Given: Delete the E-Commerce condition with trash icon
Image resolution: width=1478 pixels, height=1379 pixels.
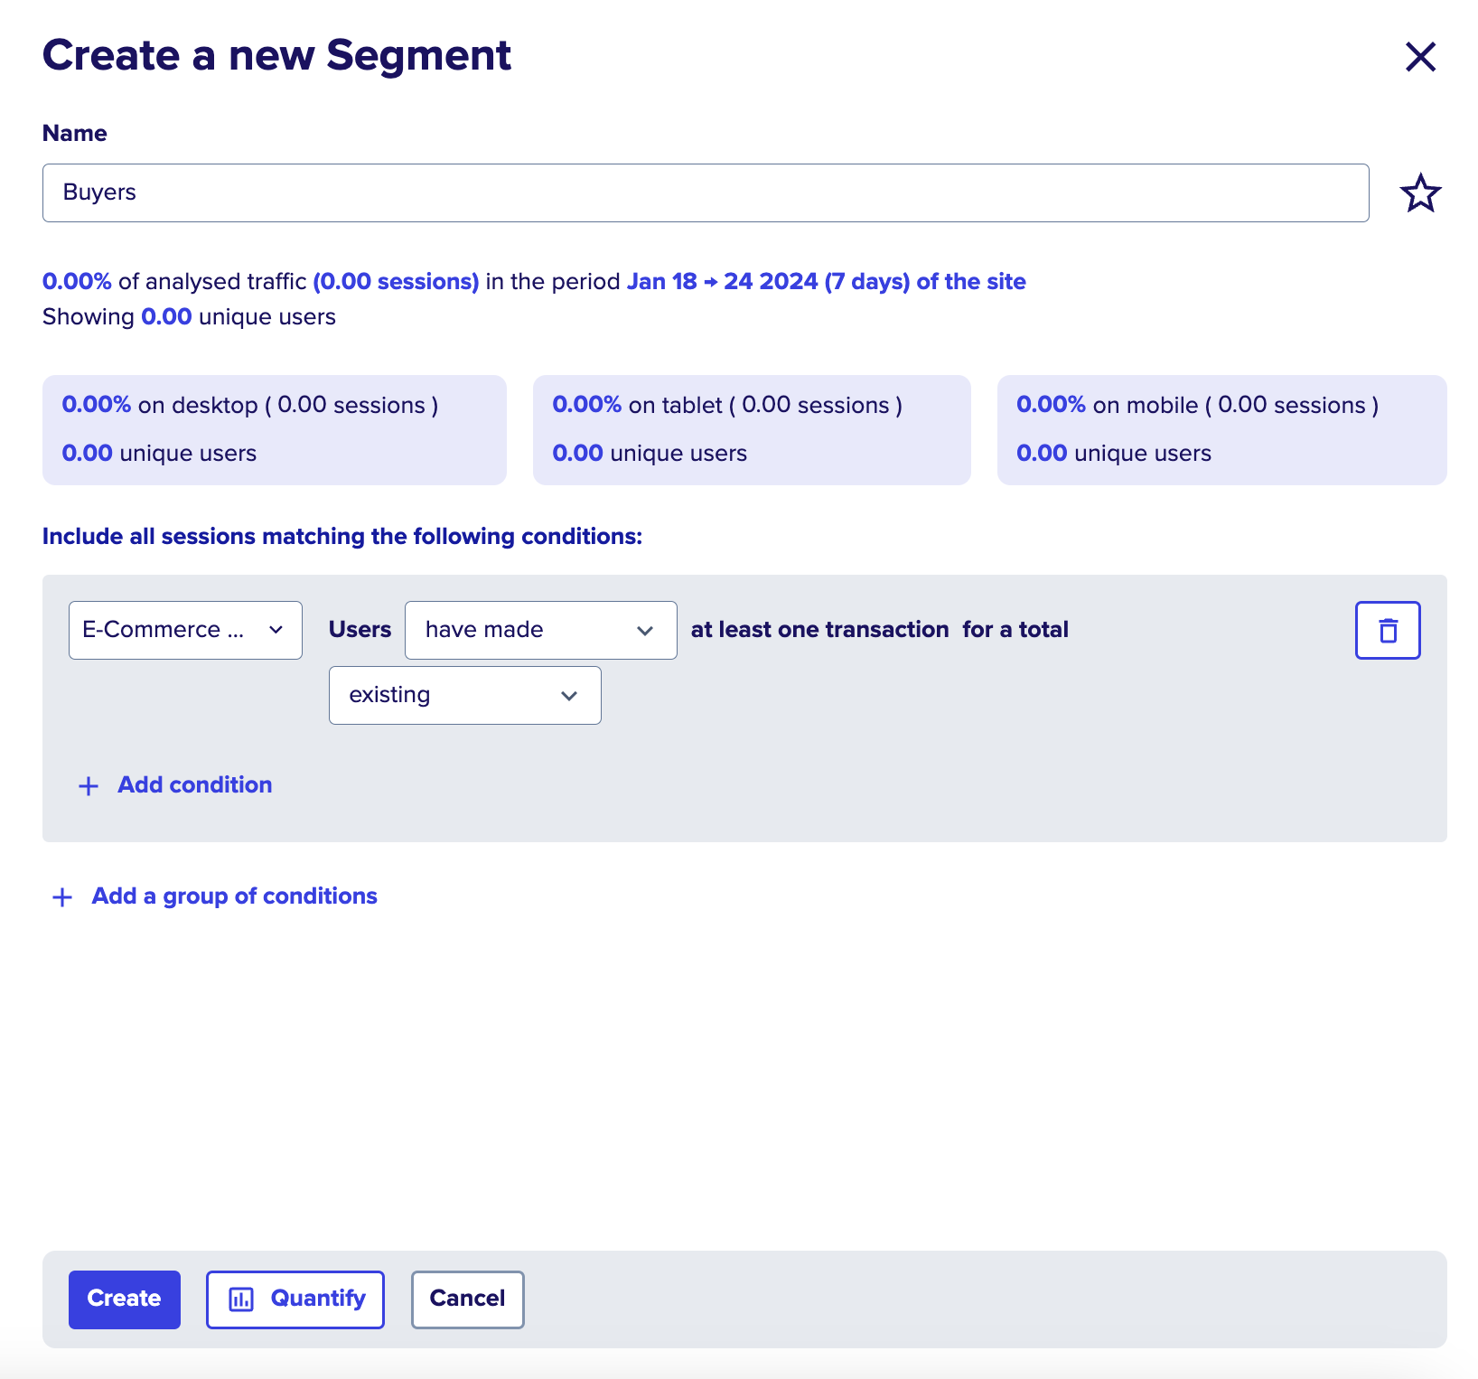Looking at the screenshot, I should [x=1388, y=630].
